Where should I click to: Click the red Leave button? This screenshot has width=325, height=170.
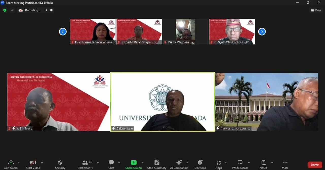[315, 165]
